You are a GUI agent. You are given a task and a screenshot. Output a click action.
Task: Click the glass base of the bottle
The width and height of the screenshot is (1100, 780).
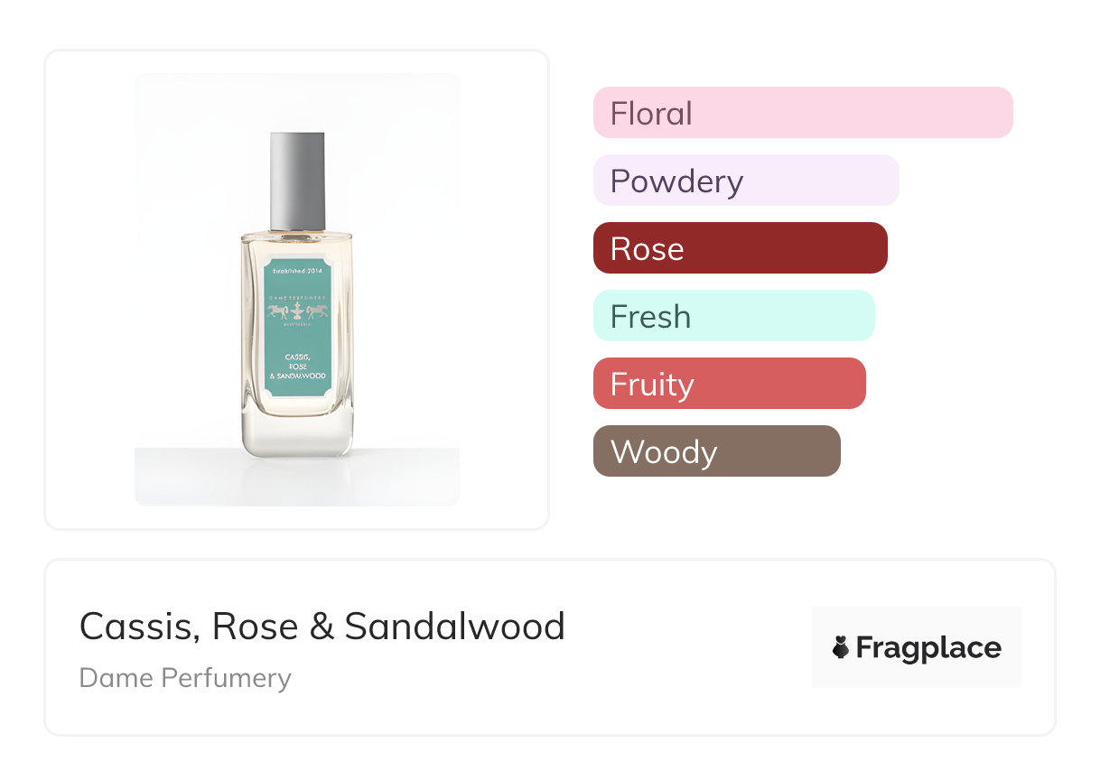point(298,438)
